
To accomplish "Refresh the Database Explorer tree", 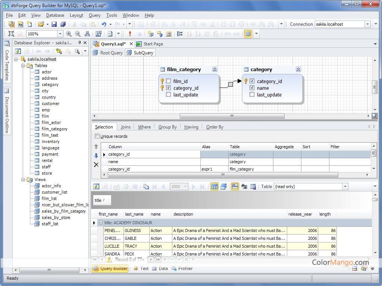I will point(18,51).
